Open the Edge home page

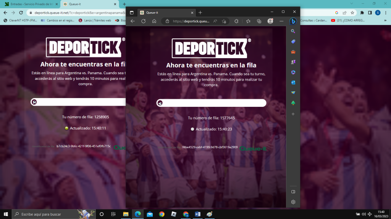(154, 21)
